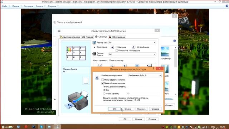Click the printer icon beside Размер бумаги
229x129 pixels.
tap(94, 54)
